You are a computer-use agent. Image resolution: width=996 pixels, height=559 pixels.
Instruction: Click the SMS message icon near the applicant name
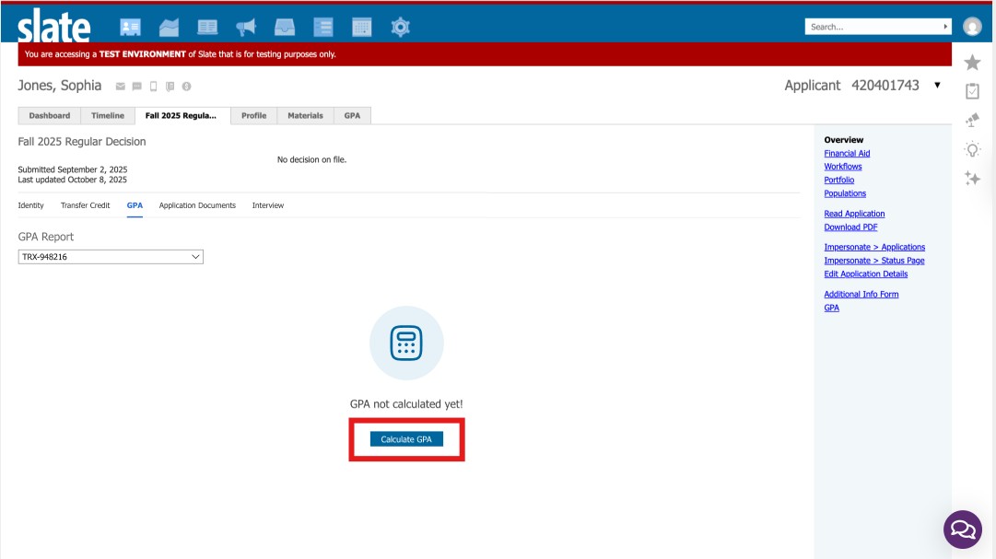[x=136, y=86]
